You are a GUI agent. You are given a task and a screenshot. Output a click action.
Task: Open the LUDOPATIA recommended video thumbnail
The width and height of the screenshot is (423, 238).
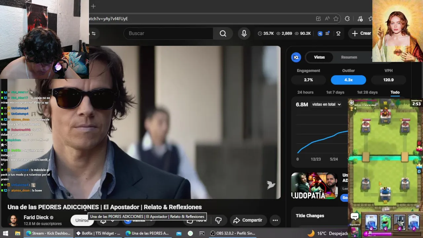pyautogui.click(x=314, y=186)
